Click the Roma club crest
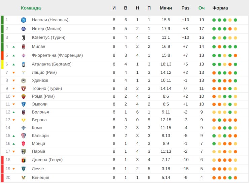This screenshot has width=249, height=183. click(x=24, y=96)
